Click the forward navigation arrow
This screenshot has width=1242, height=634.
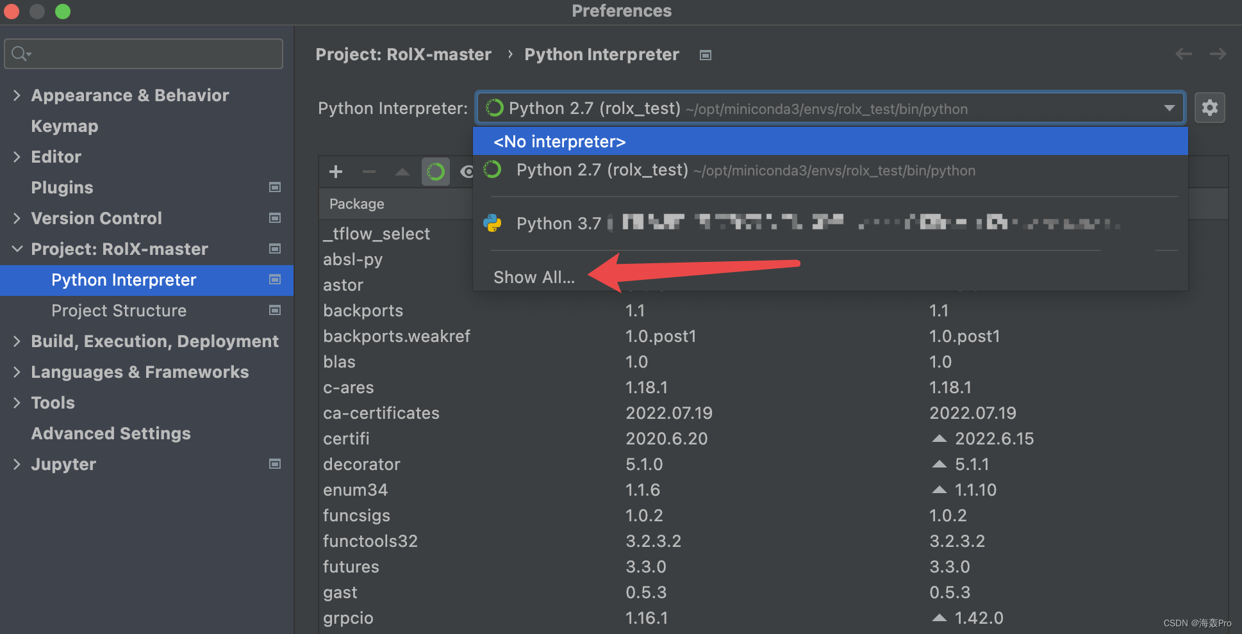tap(1218, 54)
